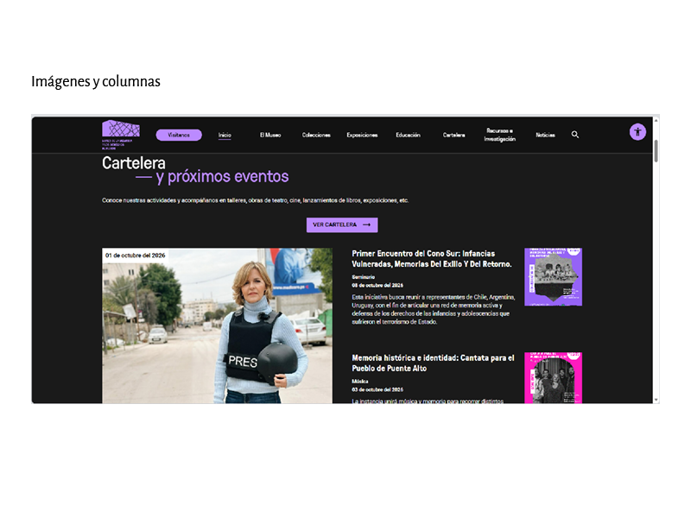The height and width of the screenshot is (518, 691).
Task: Open the featured press reporter photo
Action: 218,325
